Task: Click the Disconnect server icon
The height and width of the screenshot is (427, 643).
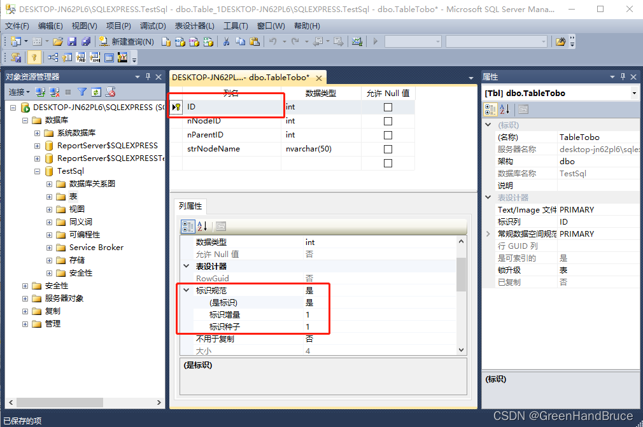Action: (53, 92)
